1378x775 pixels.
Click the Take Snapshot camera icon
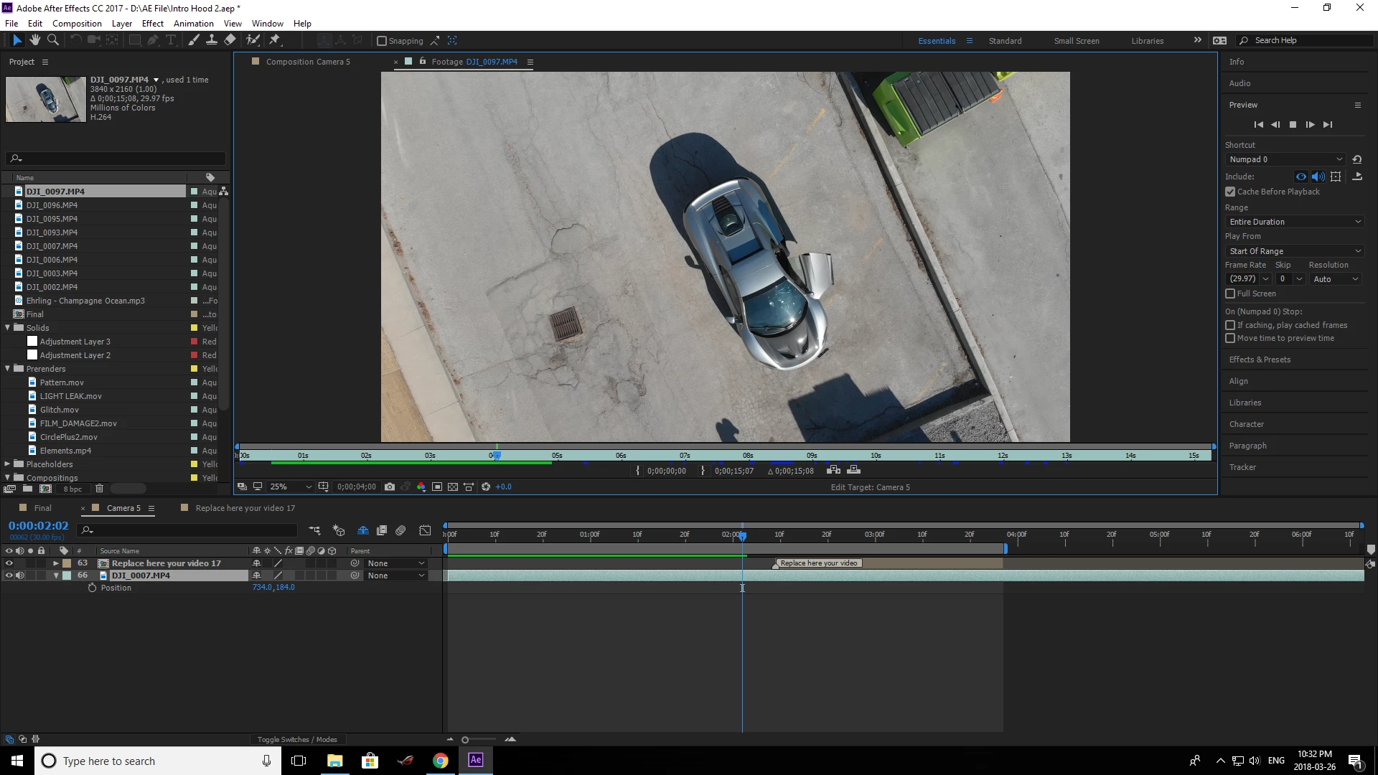[390, 487]
